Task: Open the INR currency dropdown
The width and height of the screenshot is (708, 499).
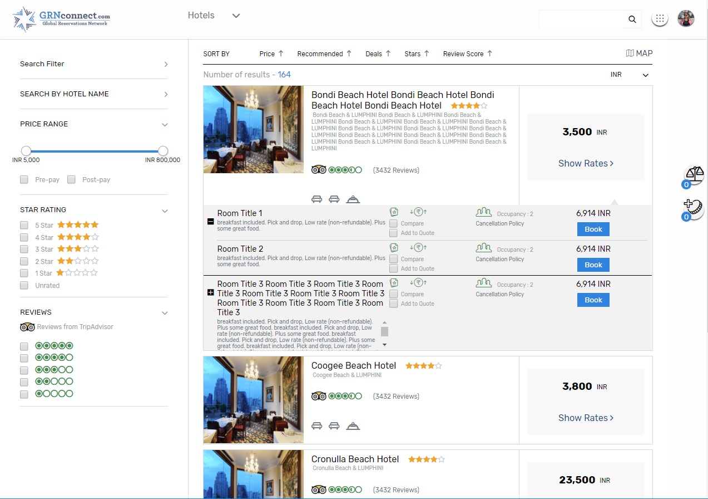Action: coord(630,75)
